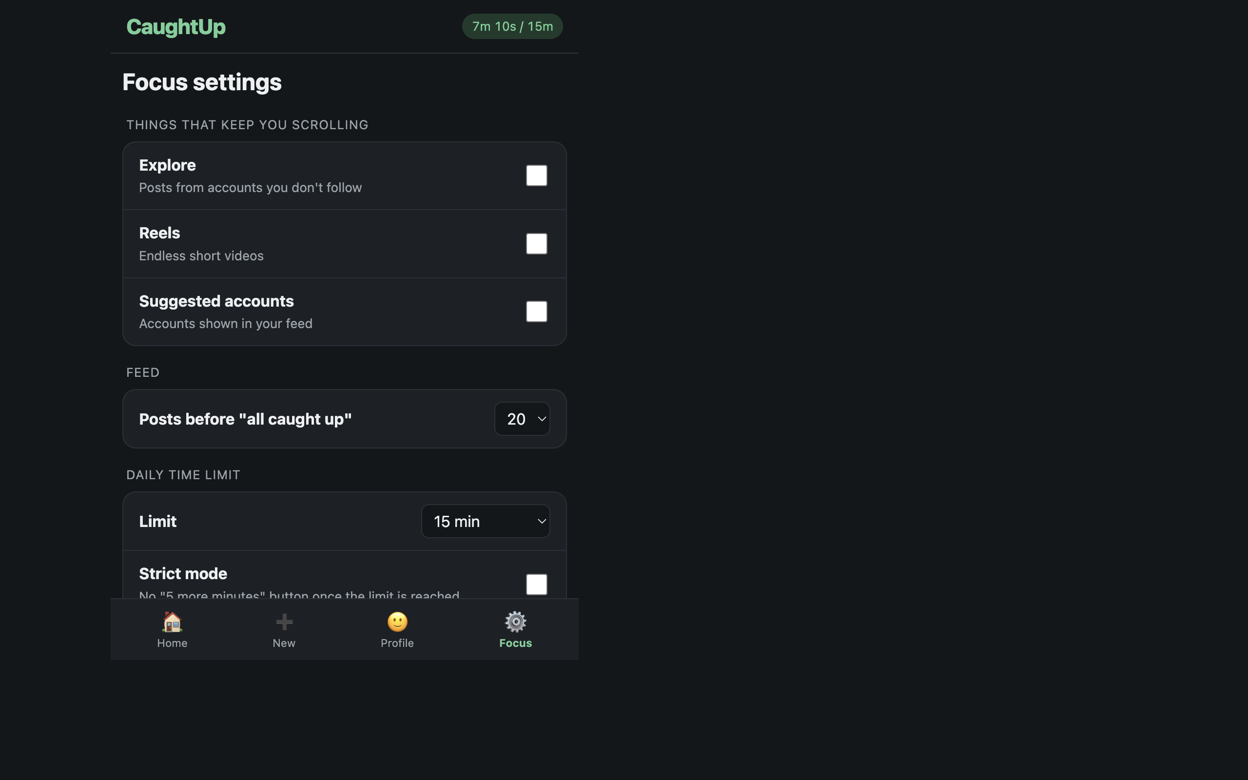Click the "FEED" section header
Screen dimensions: 1248x780
pyautogui.click(x=143, y=372)
